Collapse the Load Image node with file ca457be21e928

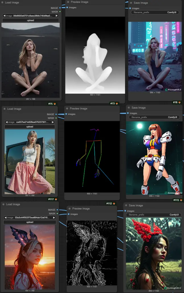tap(4, 109)
